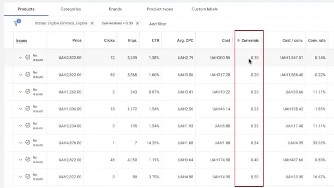The image size is (334, 188).
Task: Sort by the Avg. CPC column
Action: (x=186, y=40)
